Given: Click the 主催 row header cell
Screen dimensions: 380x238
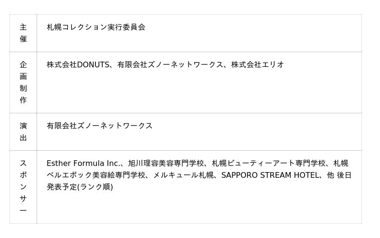Looking at the screenshot, I should pos(23,33).
